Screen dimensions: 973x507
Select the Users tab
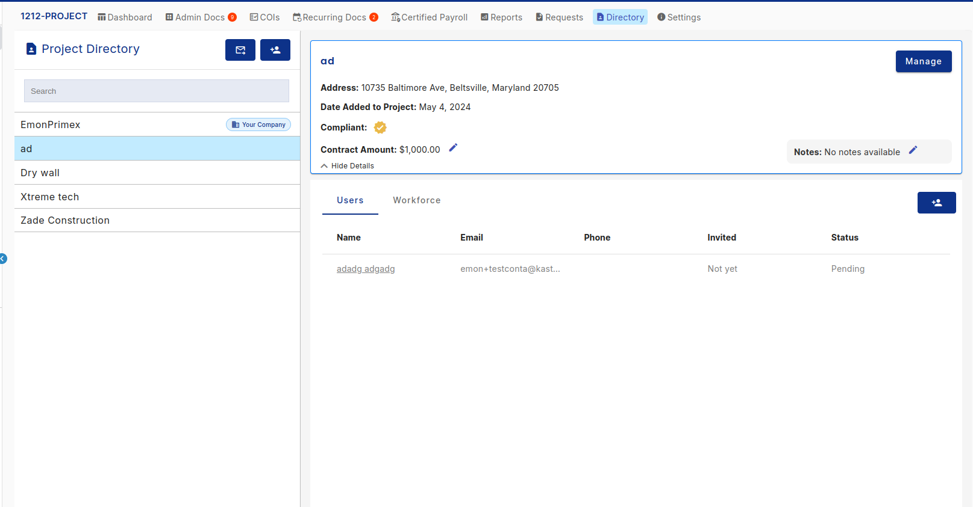pos(350,200)
